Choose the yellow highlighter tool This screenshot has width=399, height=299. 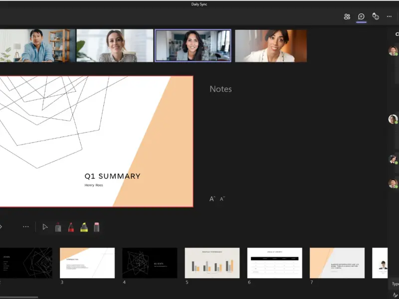[x=84, y=227]
